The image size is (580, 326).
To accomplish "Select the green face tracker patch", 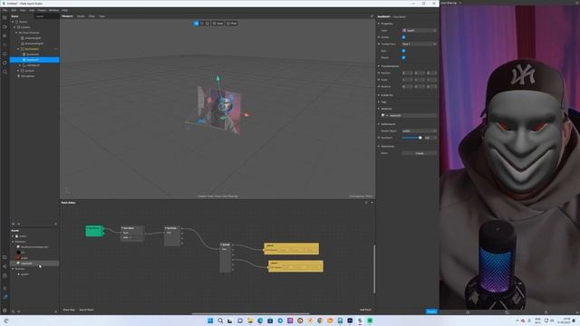I will tap(94, 231).
